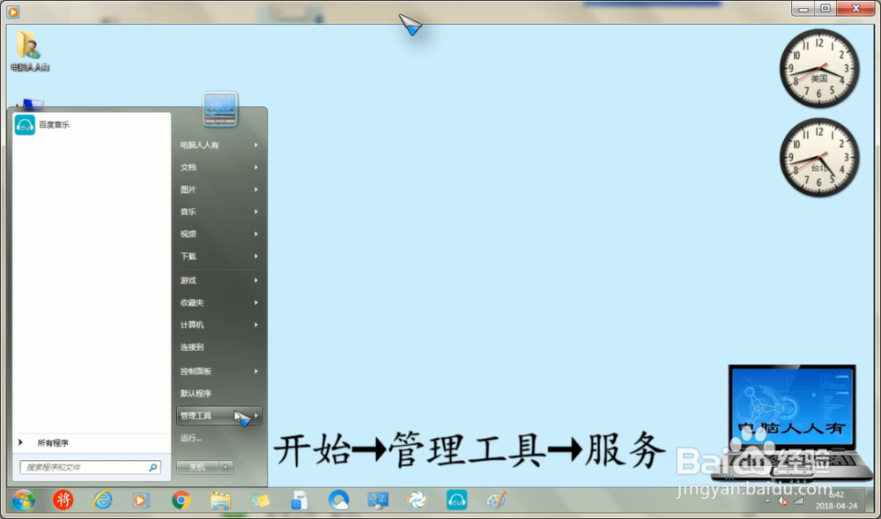Launch the red chess app in taskbar
The width and height of the screenshot is (881, 519).
point(63,500)
